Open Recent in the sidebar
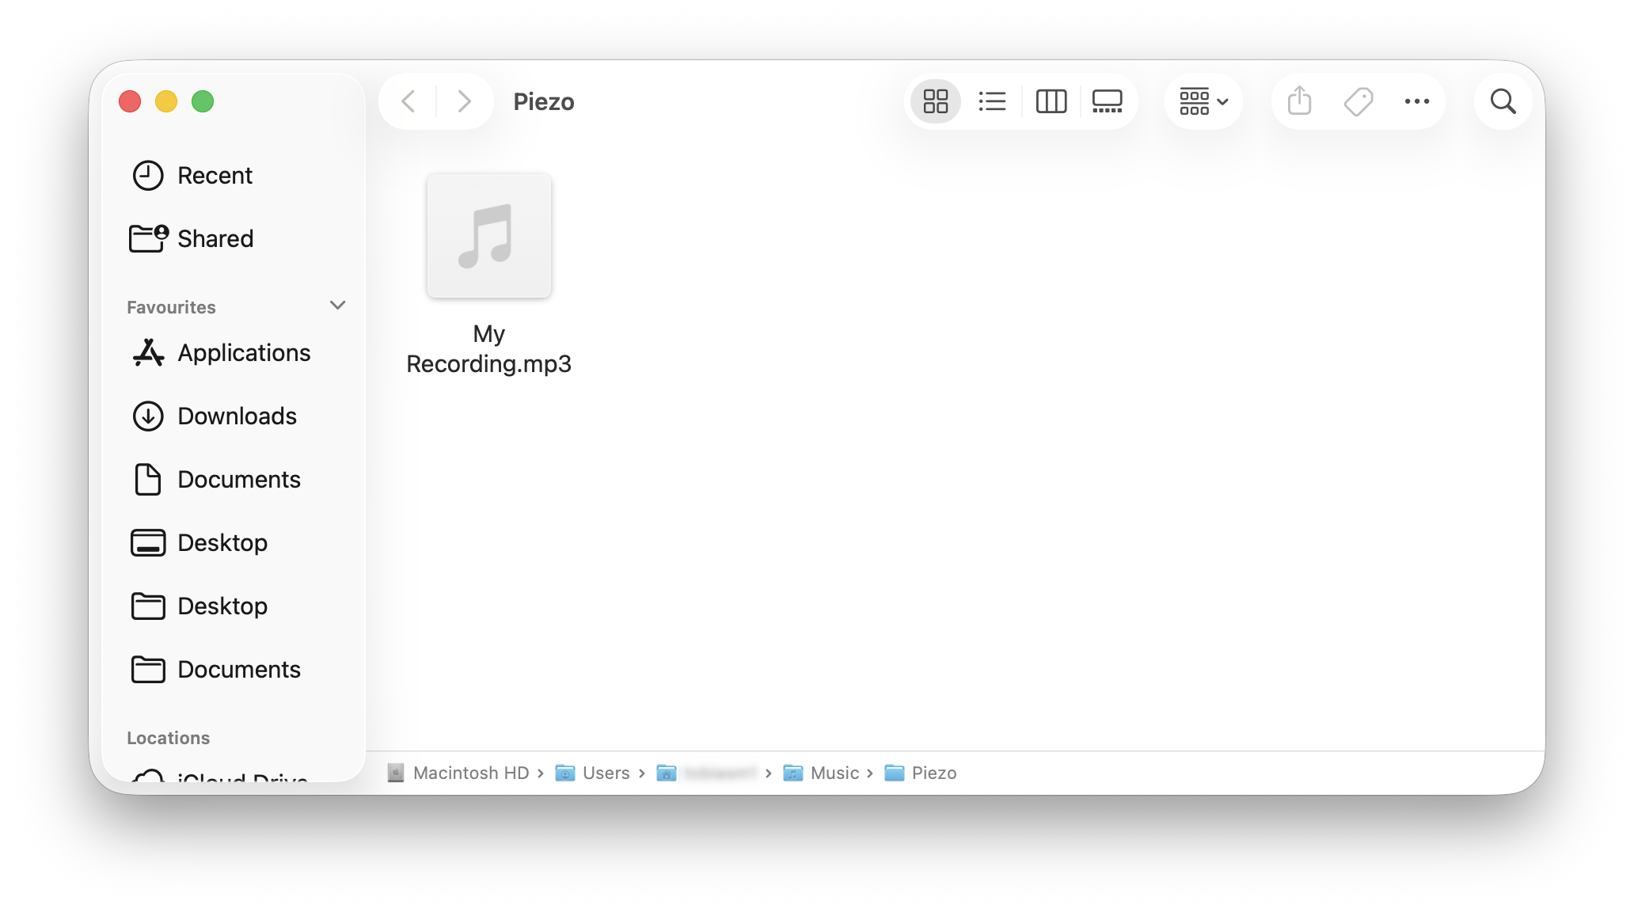Image resolution: width=1634 pixels, height=912 pixels. click(233, 175)
